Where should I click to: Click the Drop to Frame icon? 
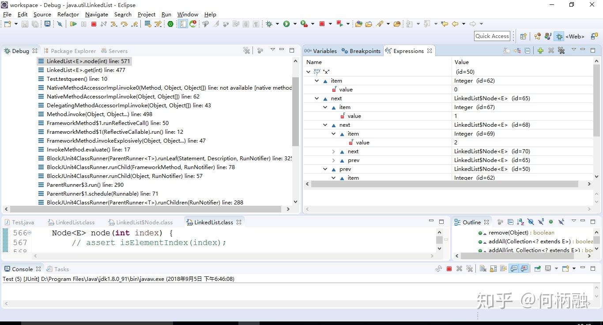(147, 24)
